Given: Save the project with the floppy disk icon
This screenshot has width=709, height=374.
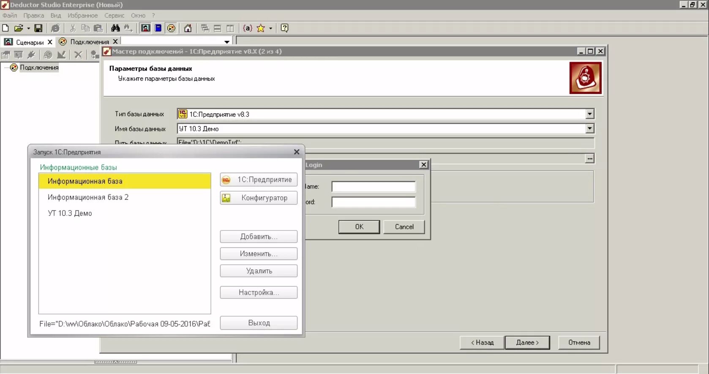Looking at the screenshot, I should 38,28.
